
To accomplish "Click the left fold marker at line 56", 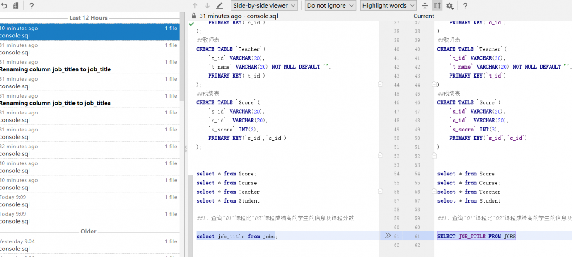I will (x=380, y=191).
